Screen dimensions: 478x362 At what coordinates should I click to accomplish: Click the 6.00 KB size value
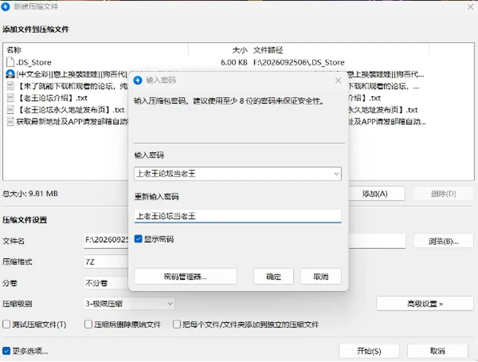(x=234, y=62)
